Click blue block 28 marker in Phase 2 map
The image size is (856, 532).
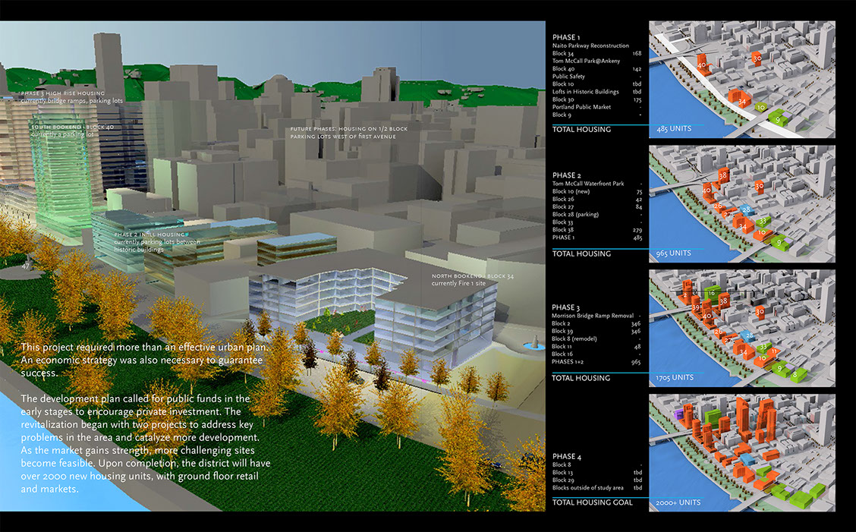(747, 209)
